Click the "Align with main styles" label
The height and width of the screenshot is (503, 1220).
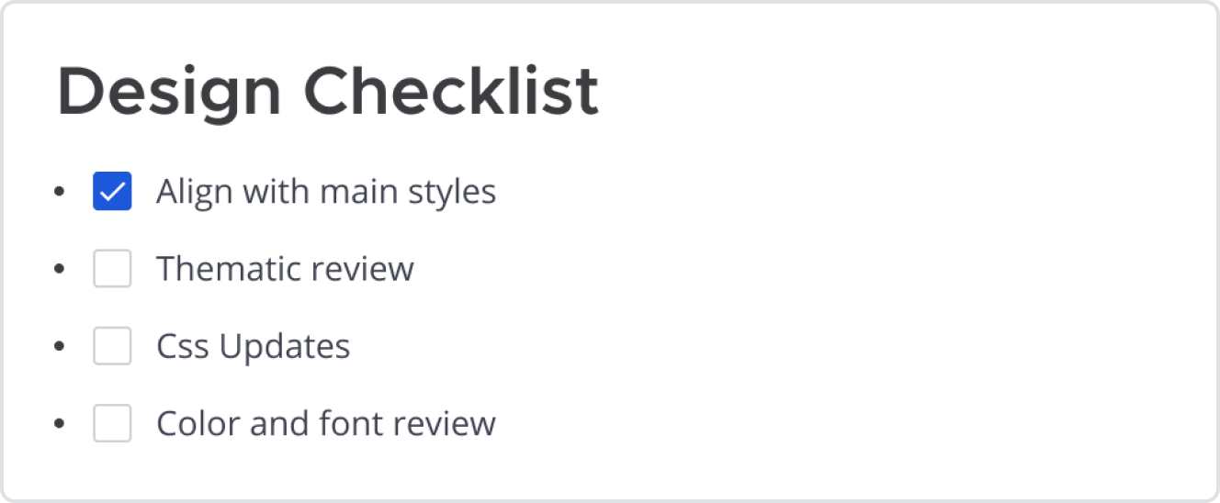click(326, 192)
